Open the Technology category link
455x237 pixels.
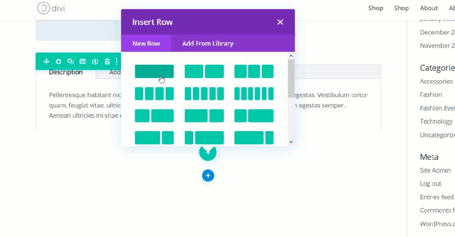pos(436,122)
